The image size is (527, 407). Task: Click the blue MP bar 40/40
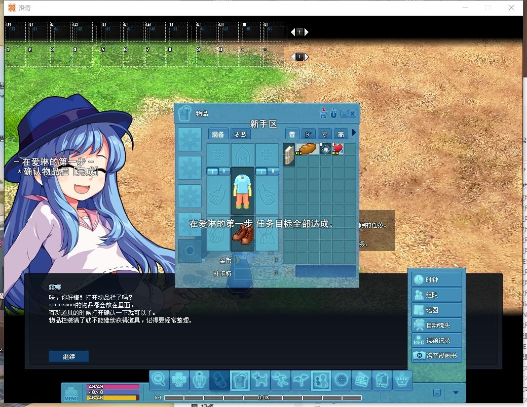pos(113,392)
